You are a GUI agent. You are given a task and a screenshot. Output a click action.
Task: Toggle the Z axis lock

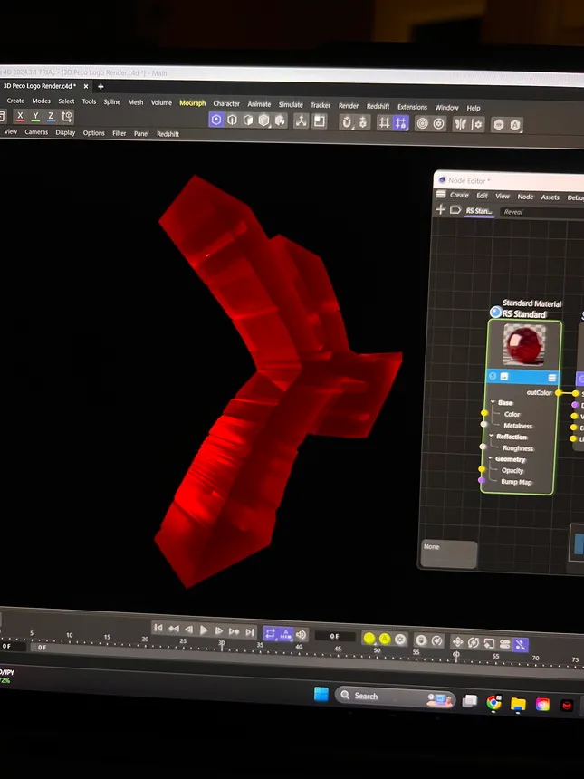click(51, 117)
